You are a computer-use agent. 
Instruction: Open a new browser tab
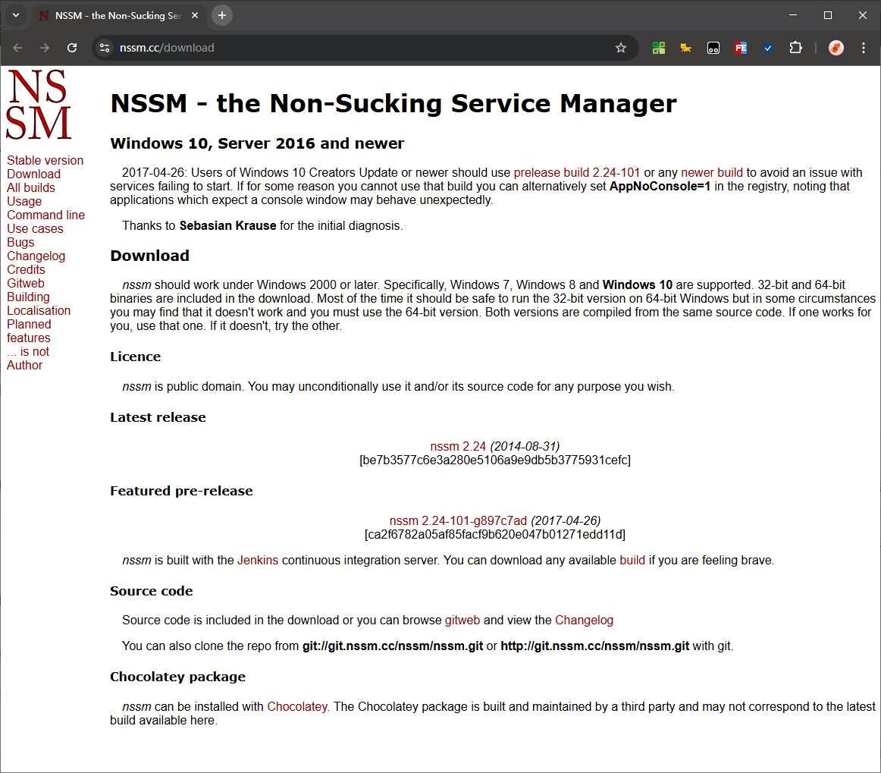coord(221,15)
